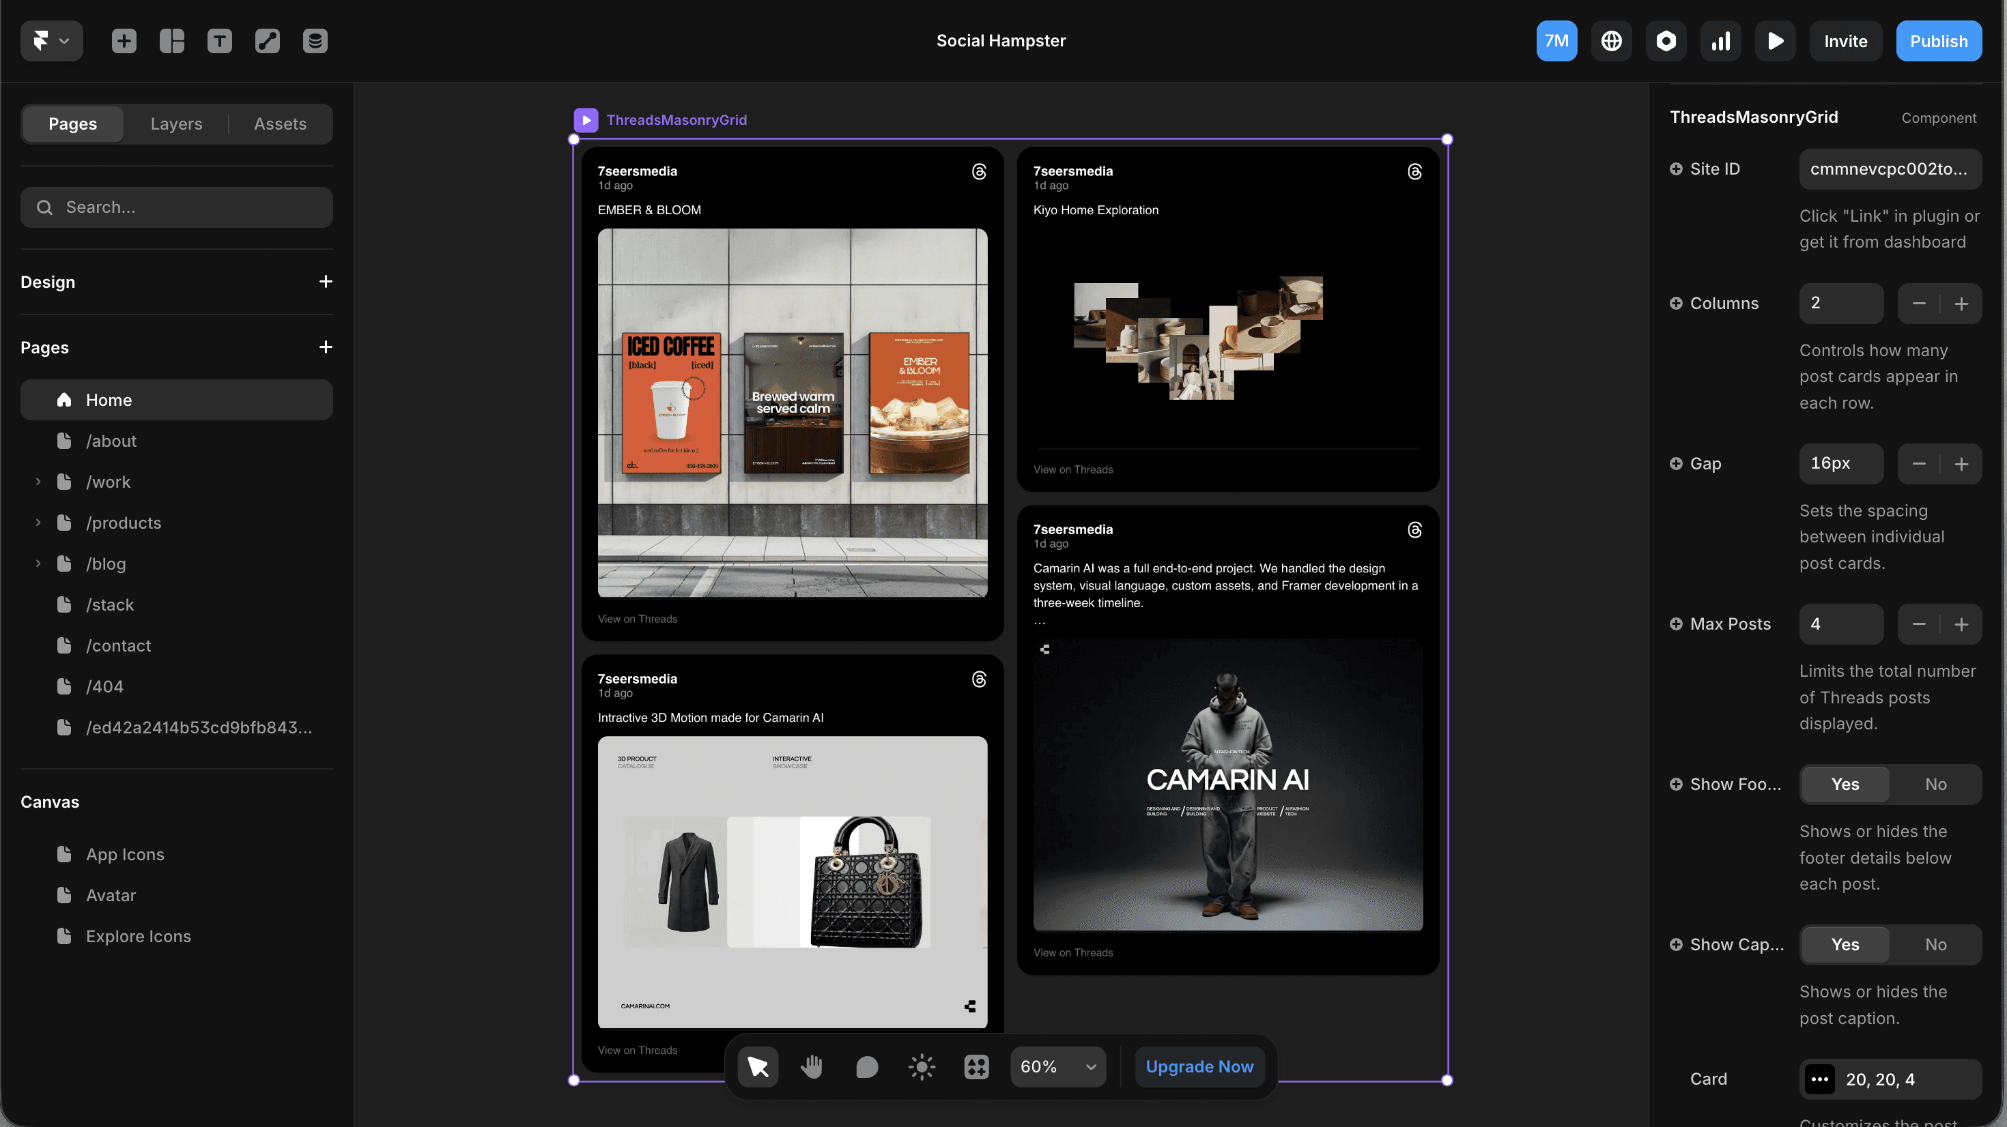The image size is (2007, 1127).
Task: Open the Analytics panel icon
Action: click(x=1720, y=40)
